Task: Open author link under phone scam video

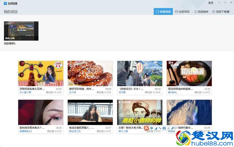Action: [x=75, y=131]
